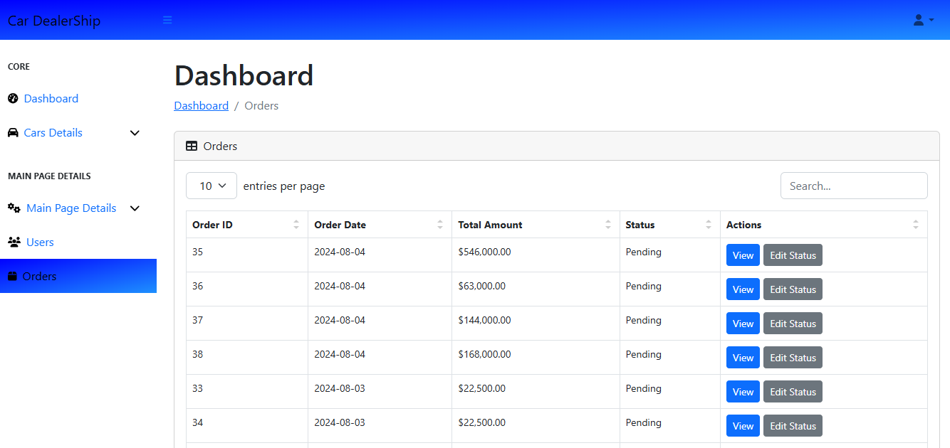
Task: Expand the Main Page Details chevron
Action: 135,208
